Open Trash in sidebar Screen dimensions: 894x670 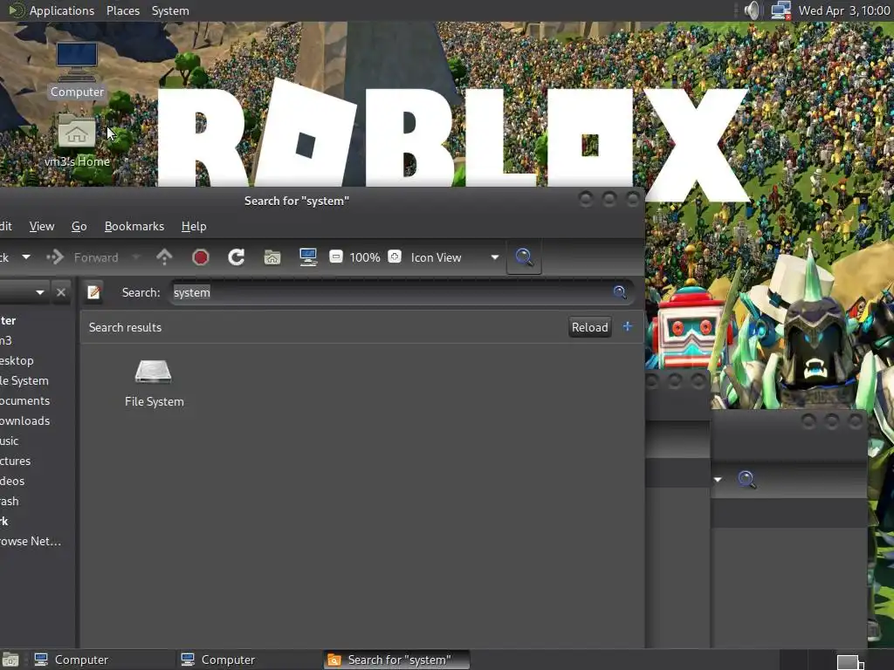pyautogui.click(x=10, y=501)
